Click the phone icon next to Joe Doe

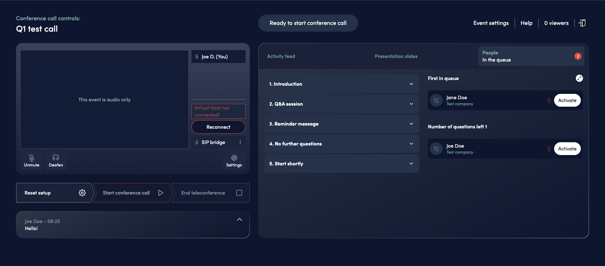pyautogui.click(x=436, y=149)
